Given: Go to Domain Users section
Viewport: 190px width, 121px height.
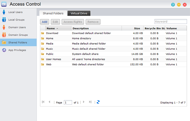Looking at the screenshot, I should click(x=17, y=27).
